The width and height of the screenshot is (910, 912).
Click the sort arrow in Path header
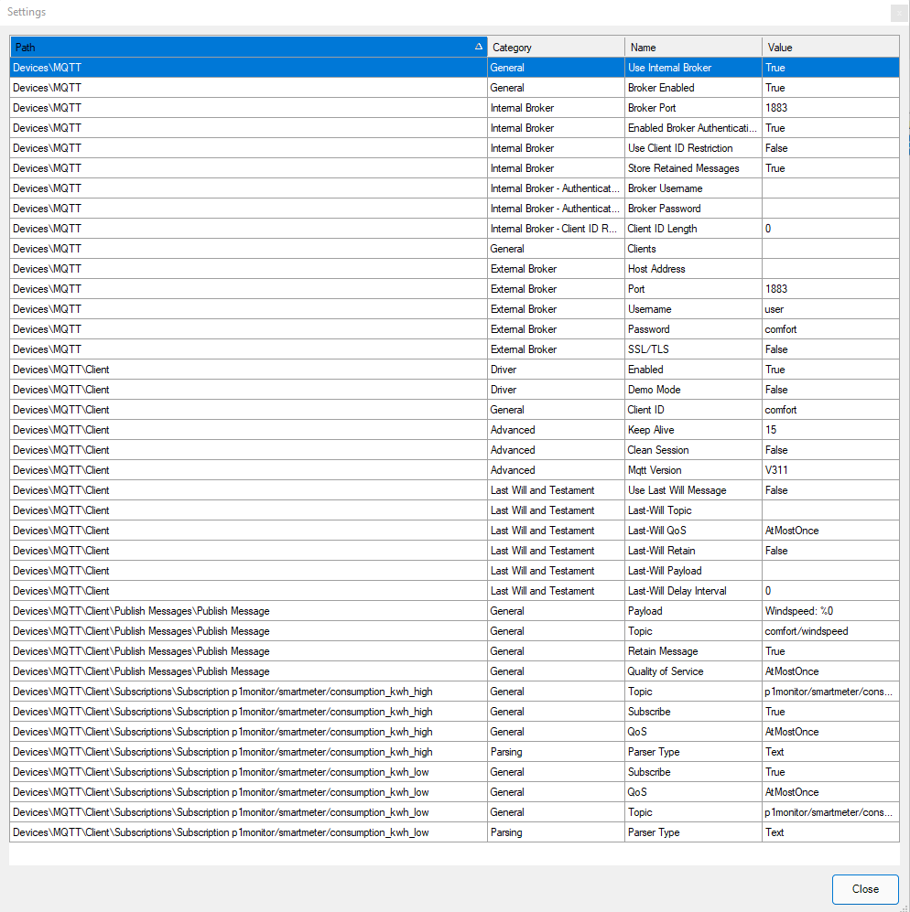(478, 47)
